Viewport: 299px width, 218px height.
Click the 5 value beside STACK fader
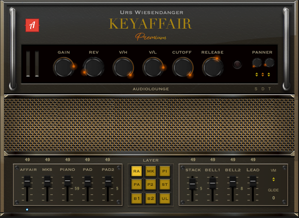(201, 189)
